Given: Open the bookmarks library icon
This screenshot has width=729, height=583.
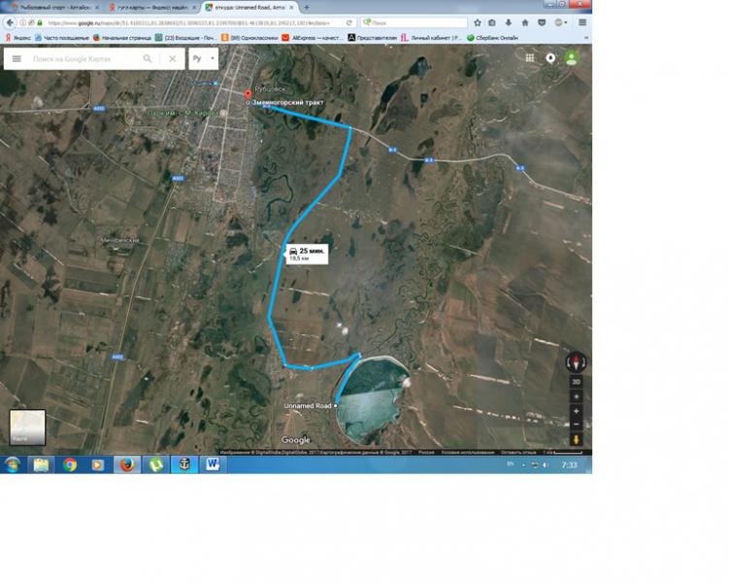Looking at the screenshot, I should (x=492, y=22).
